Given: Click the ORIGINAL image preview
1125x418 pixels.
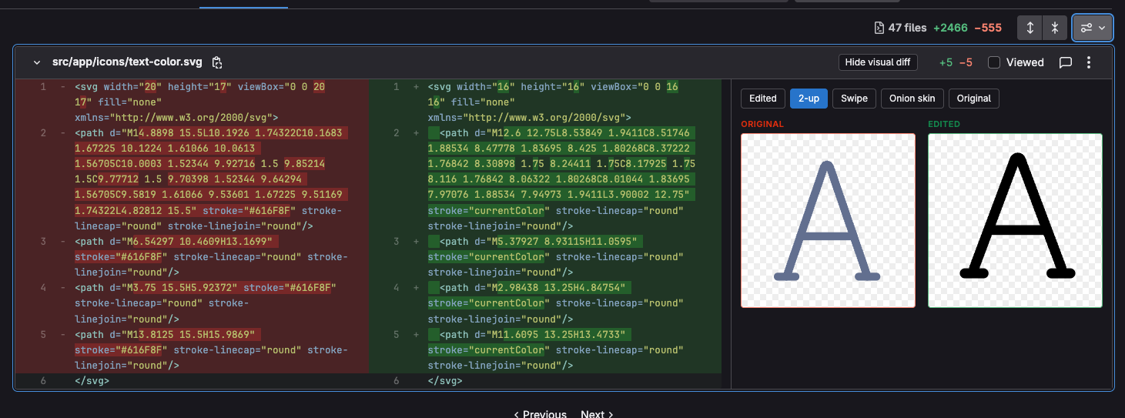Looking at the screenshot, I should point(829,220).
